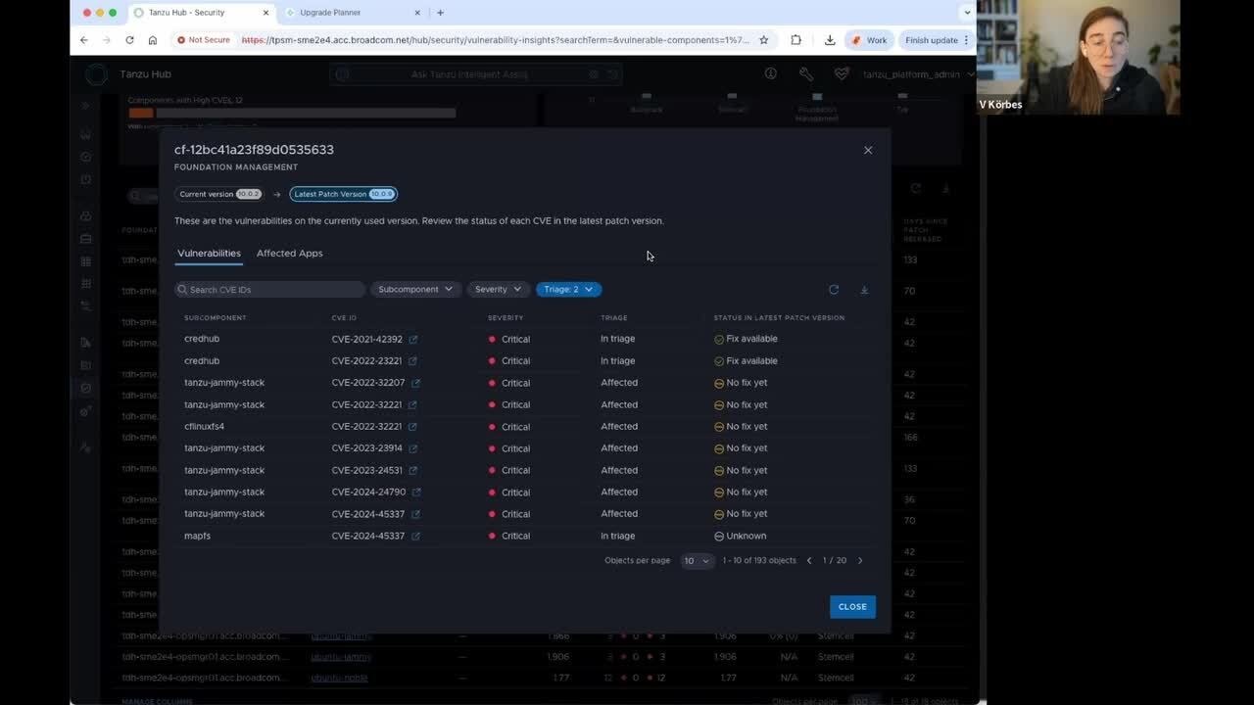The image size is (1254, 705).
Task: Click Tanzu Hub header info circle icon
Action: [771, 74]
